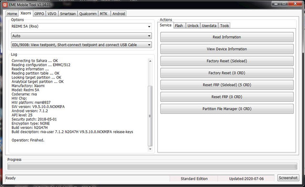Open Partition File Manager (0 CRD)
The image size is (305, 187).
click(227, 109)
